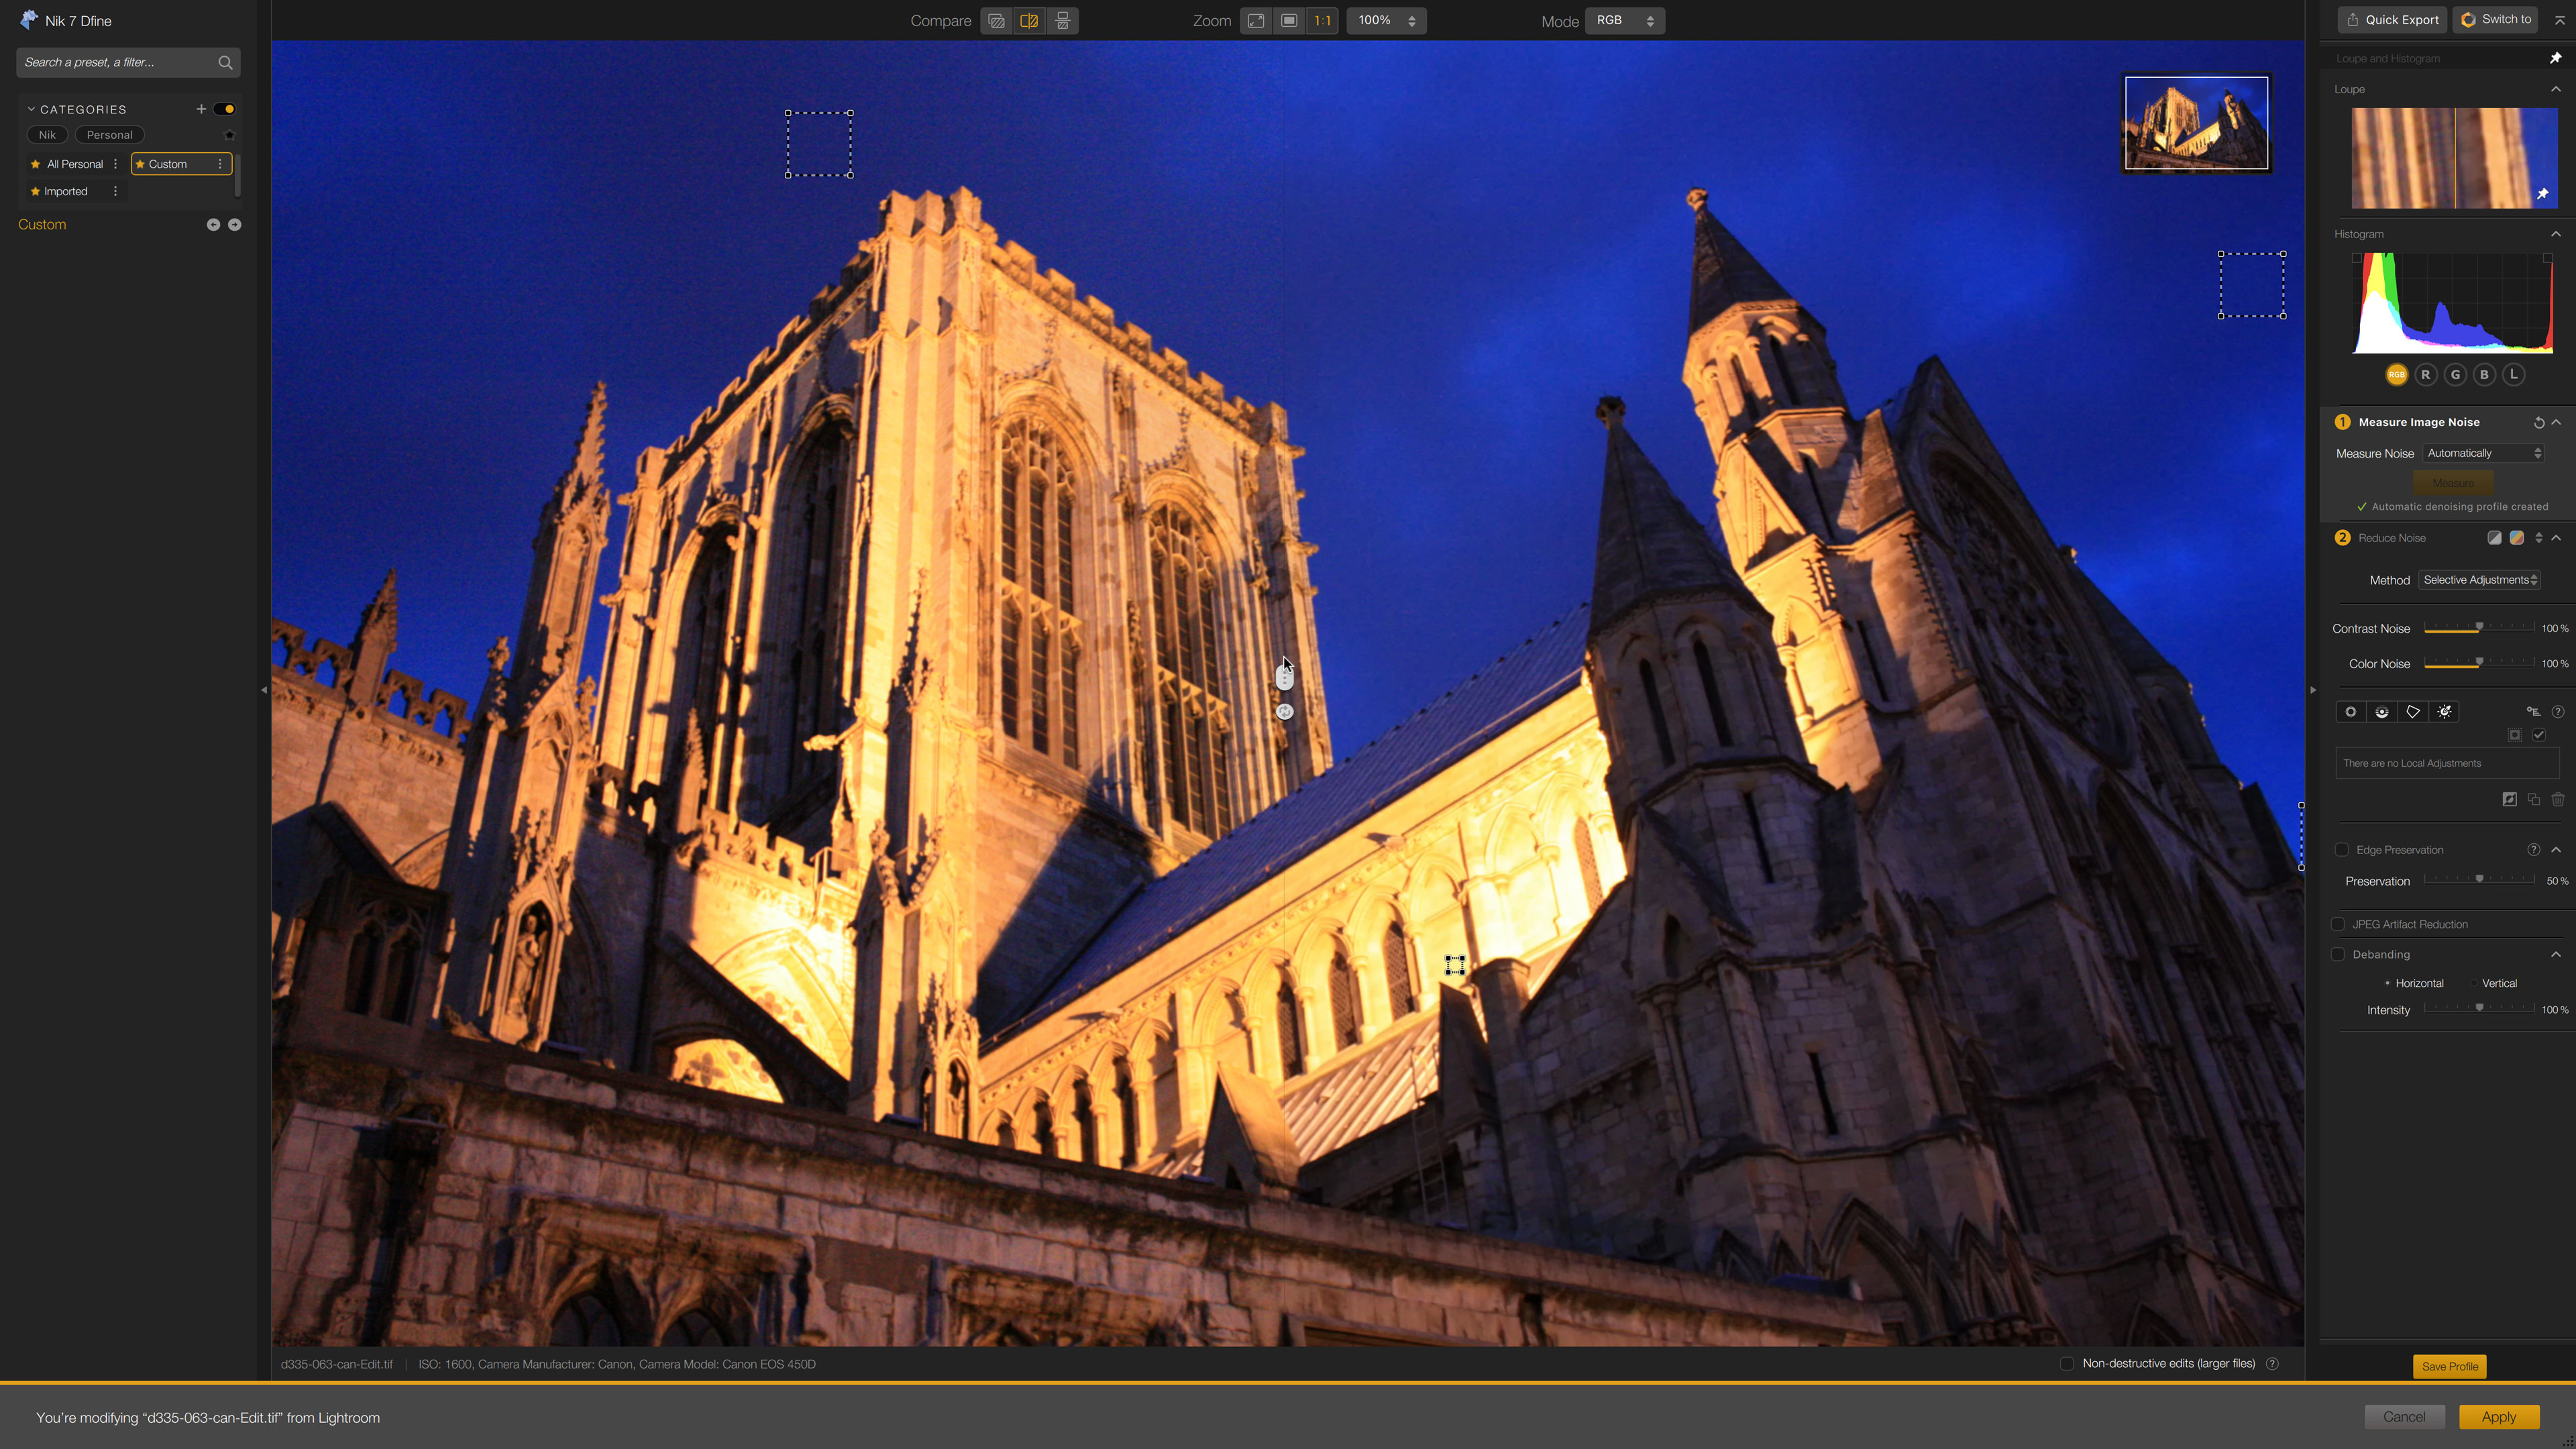Open the Mode RGB dropdown
The width and height of the screenshot is (2576, 1449).
click(1624, 21)
